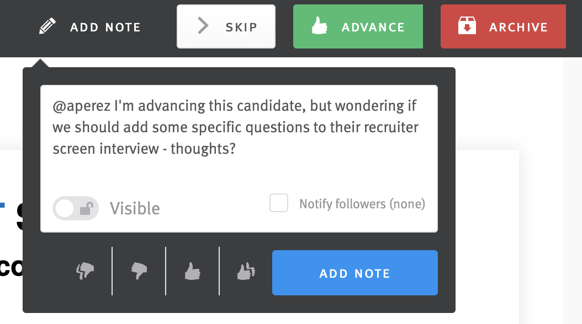Image resolution: width=582 pixels, height=324 pixels.
Task: Select the pencil icon next to ADD NOTE
Action: [46, 26]
